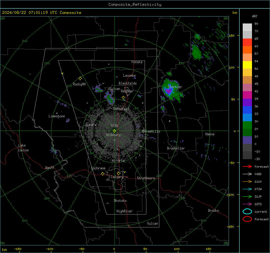Click the cyan 27ZW arrow icon
Viewport: 270px width, 253px height.
tap(247, 189)
